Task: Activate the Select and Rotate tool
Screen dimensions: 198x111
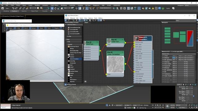Action: point(55,8)
